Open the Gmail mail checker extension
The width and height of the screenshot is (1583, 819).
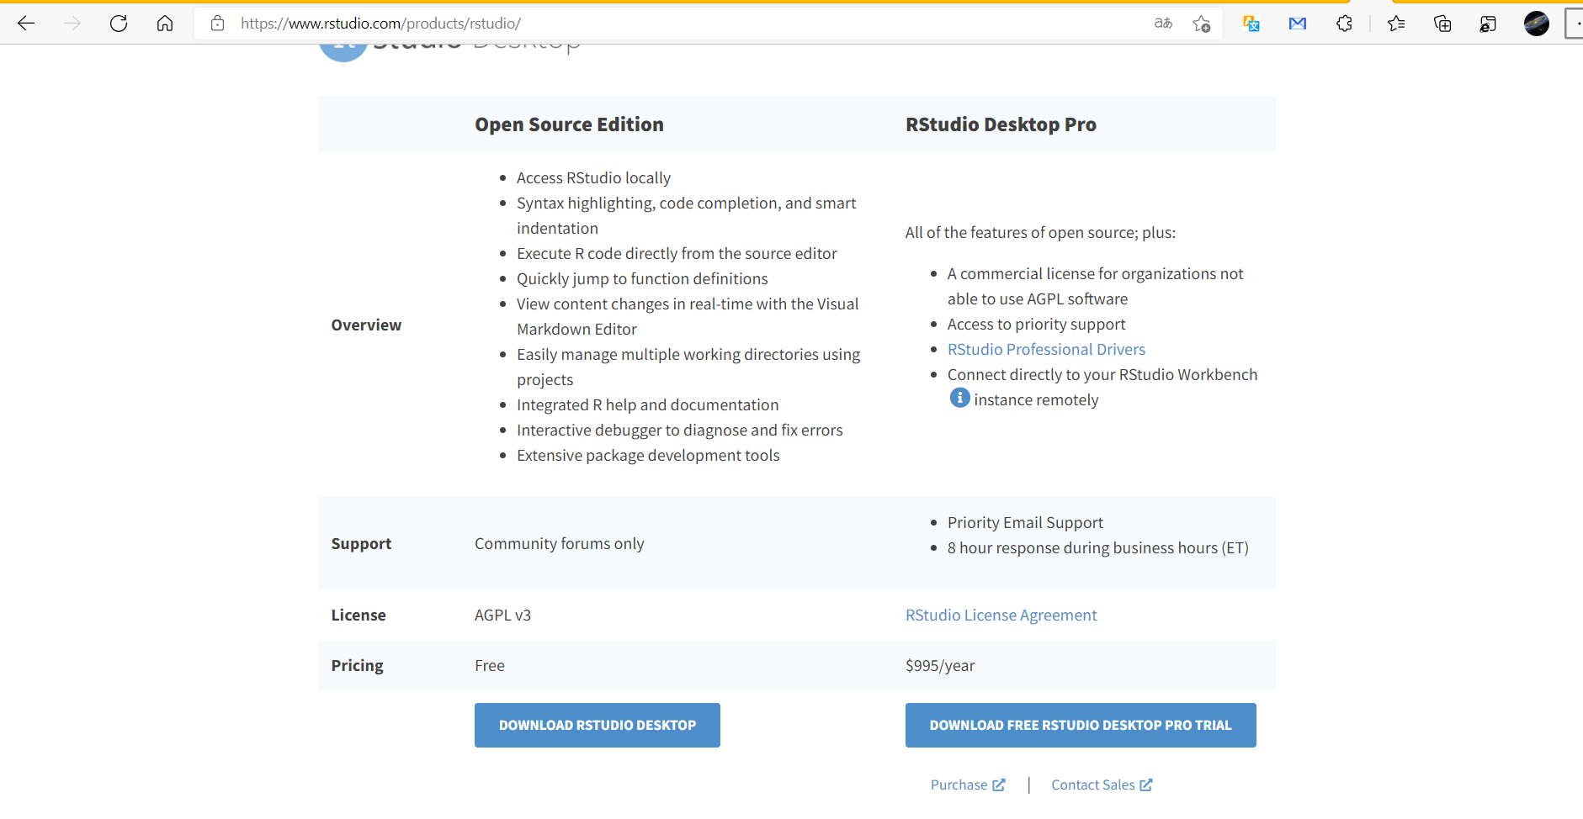[1298, 24]
